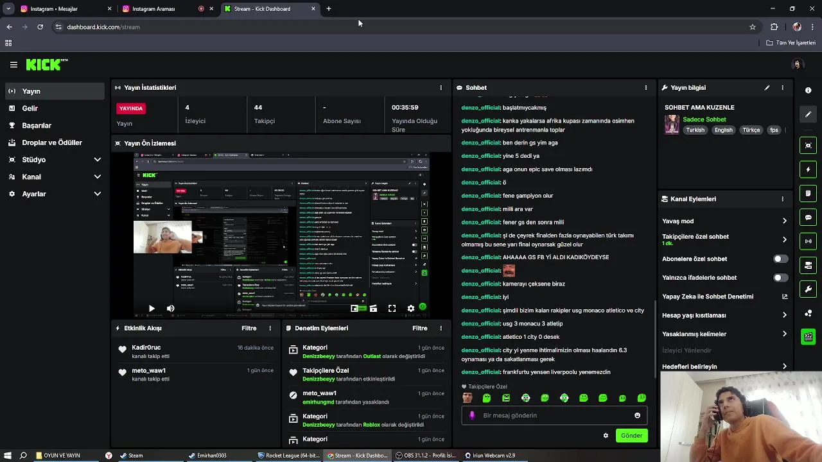Play the stream preview

point(152,309)
